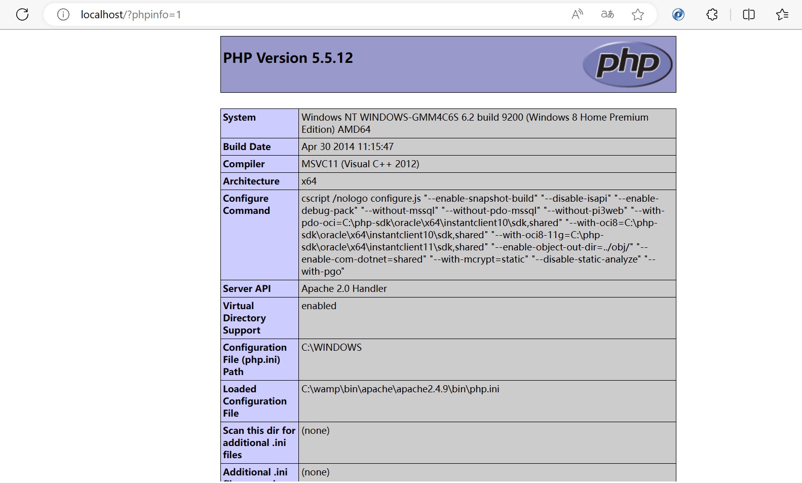The height and width of the screenshot is (483, 802).
Task: Click the Scan this dir for additional .ini files label
Action: pos(259,442)
